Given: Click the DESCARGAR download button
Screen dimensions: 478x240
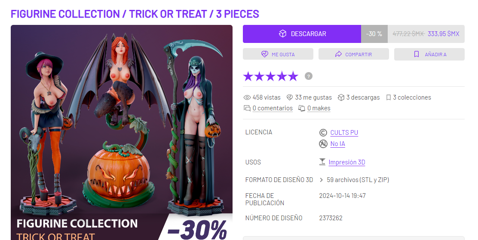Looking at the screenshot, I should [x=302, y=34].
